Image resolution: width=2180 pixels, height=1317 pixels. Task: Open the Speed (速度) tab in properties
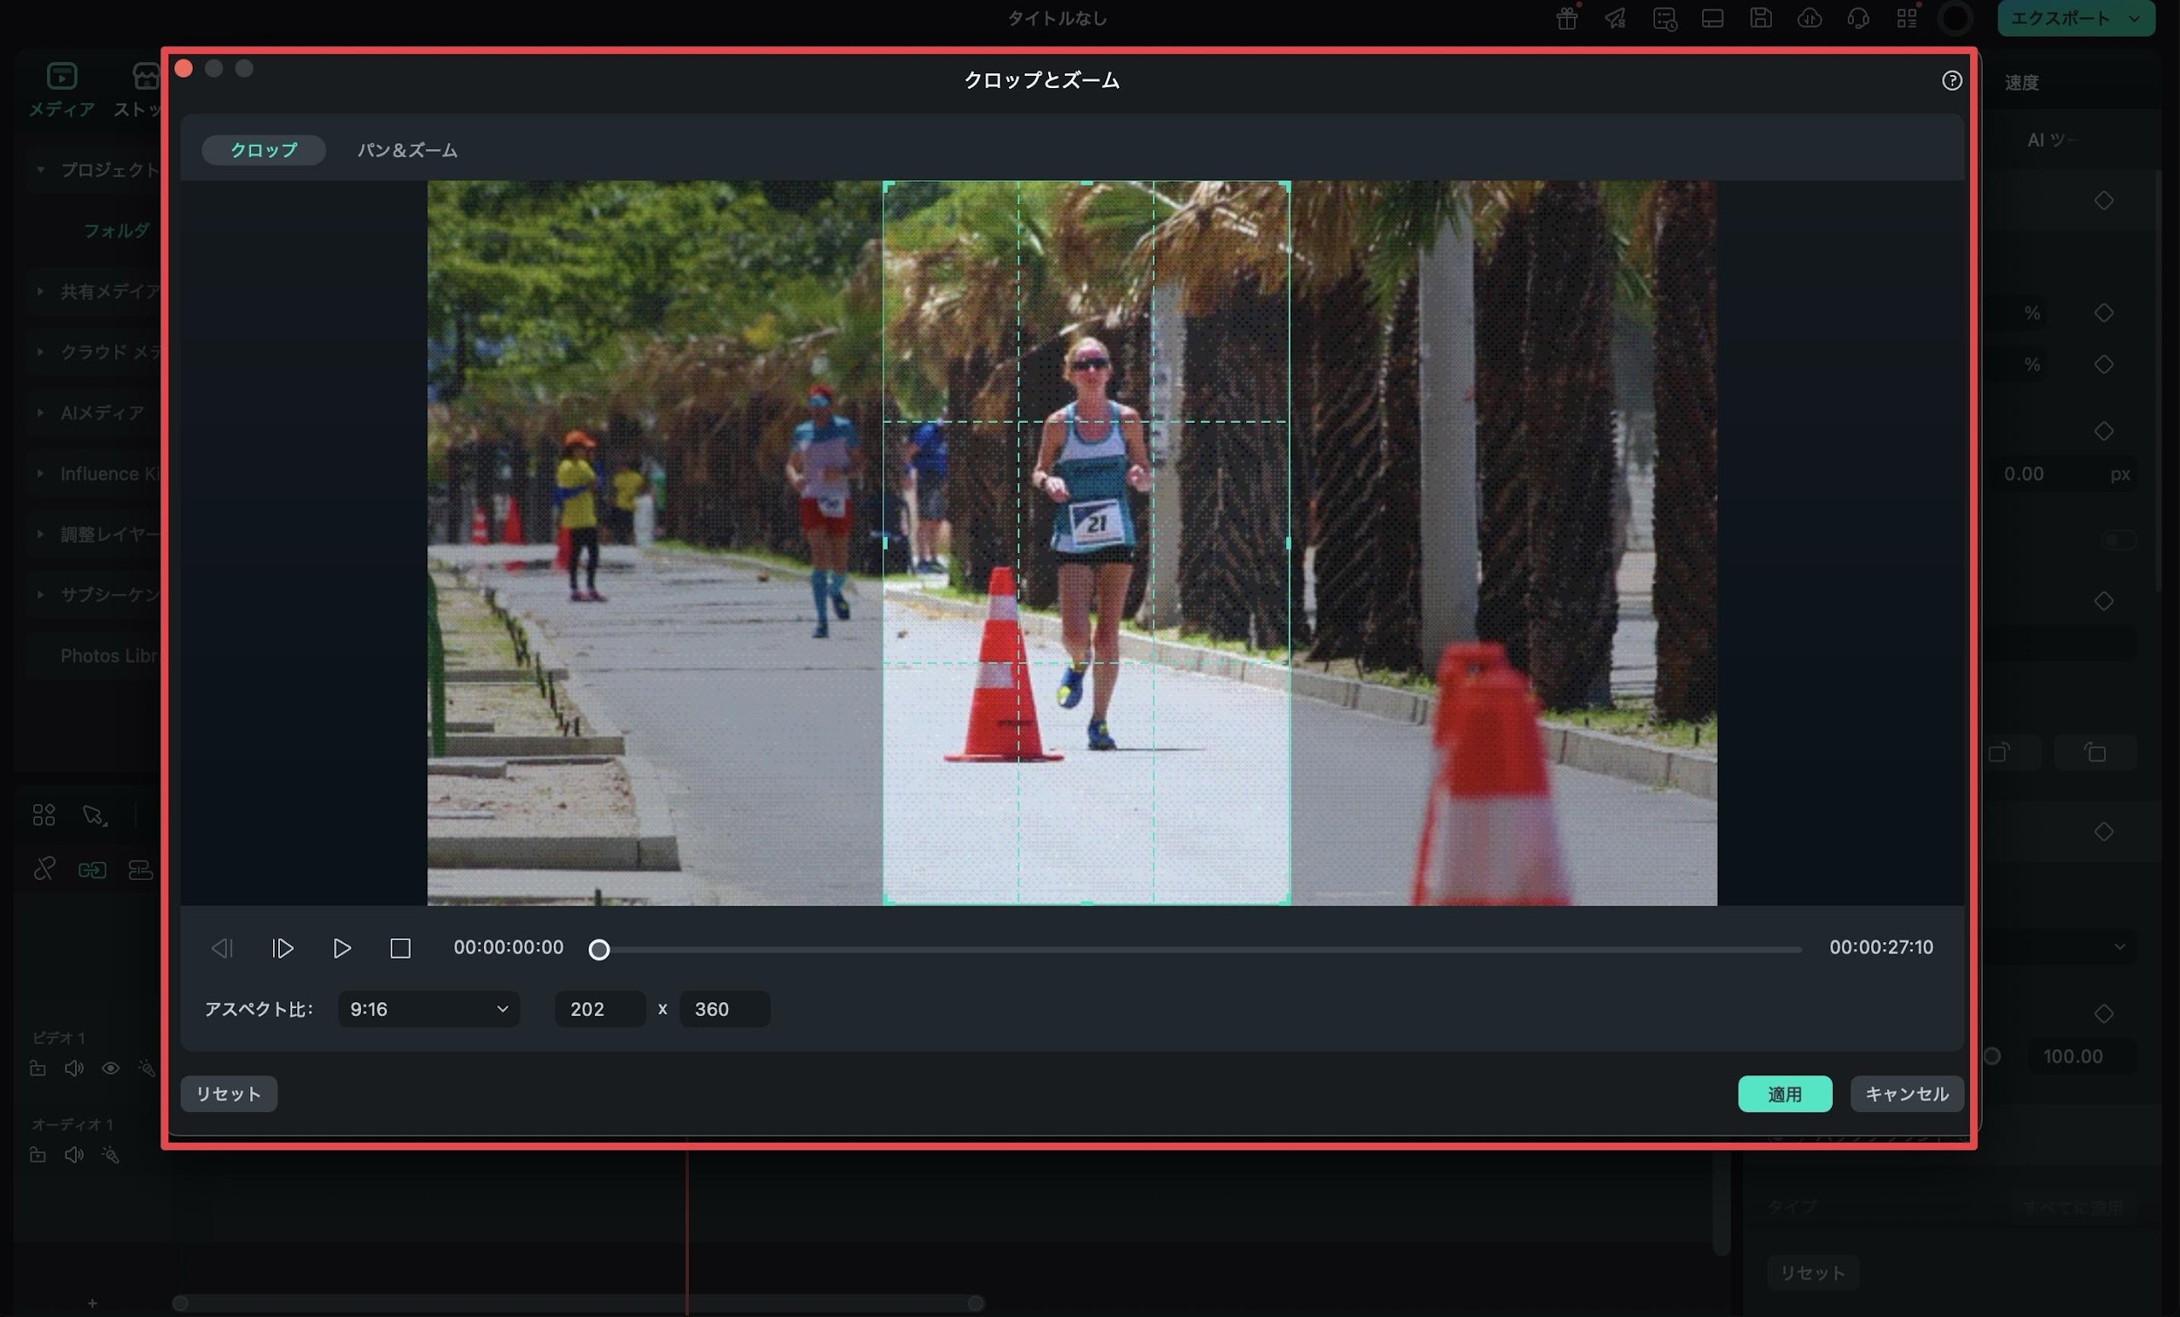[x=2020, y=82]
